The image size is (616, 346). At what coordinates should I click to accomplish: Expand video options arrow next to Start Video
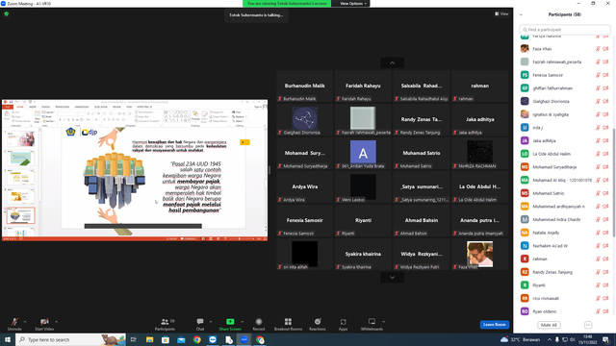tap(56, 322)
